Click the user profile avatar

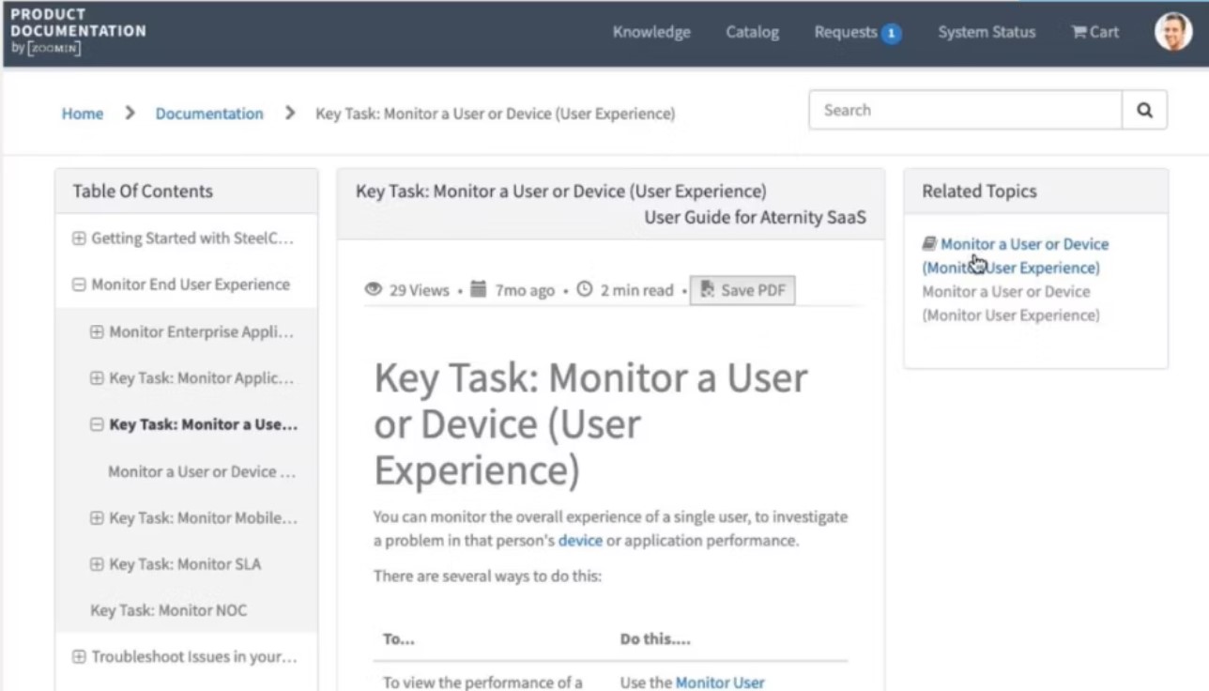pos(1172,32)
